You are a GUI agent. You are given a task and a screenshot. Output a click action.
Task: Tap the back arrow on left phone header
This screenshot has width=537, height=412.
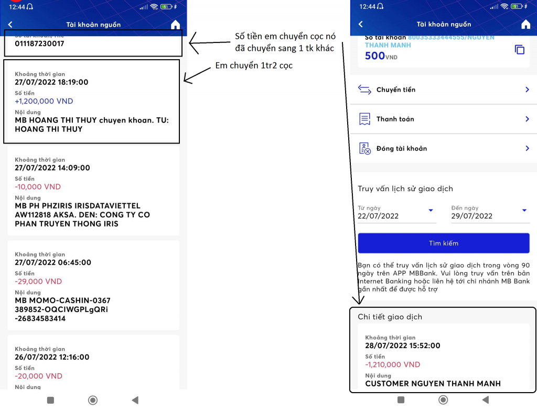pyautogui.click(x=10, y=25)
